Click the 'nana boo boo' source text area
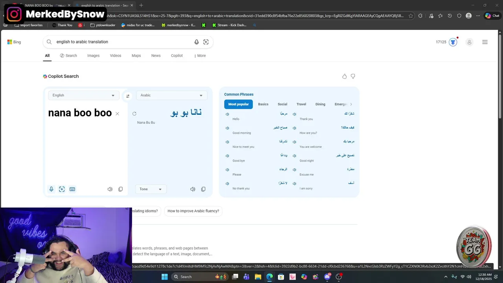This screenshot has height=283, width=503. point(80,113)
